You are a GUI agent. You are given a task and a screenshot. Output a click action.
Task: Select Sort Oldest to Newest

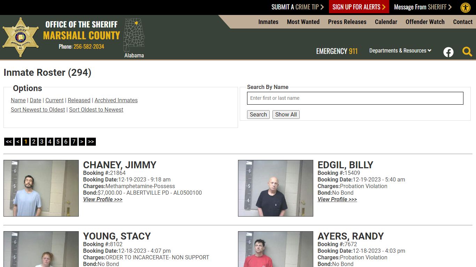pyautogui.click(x=96, y=110)
